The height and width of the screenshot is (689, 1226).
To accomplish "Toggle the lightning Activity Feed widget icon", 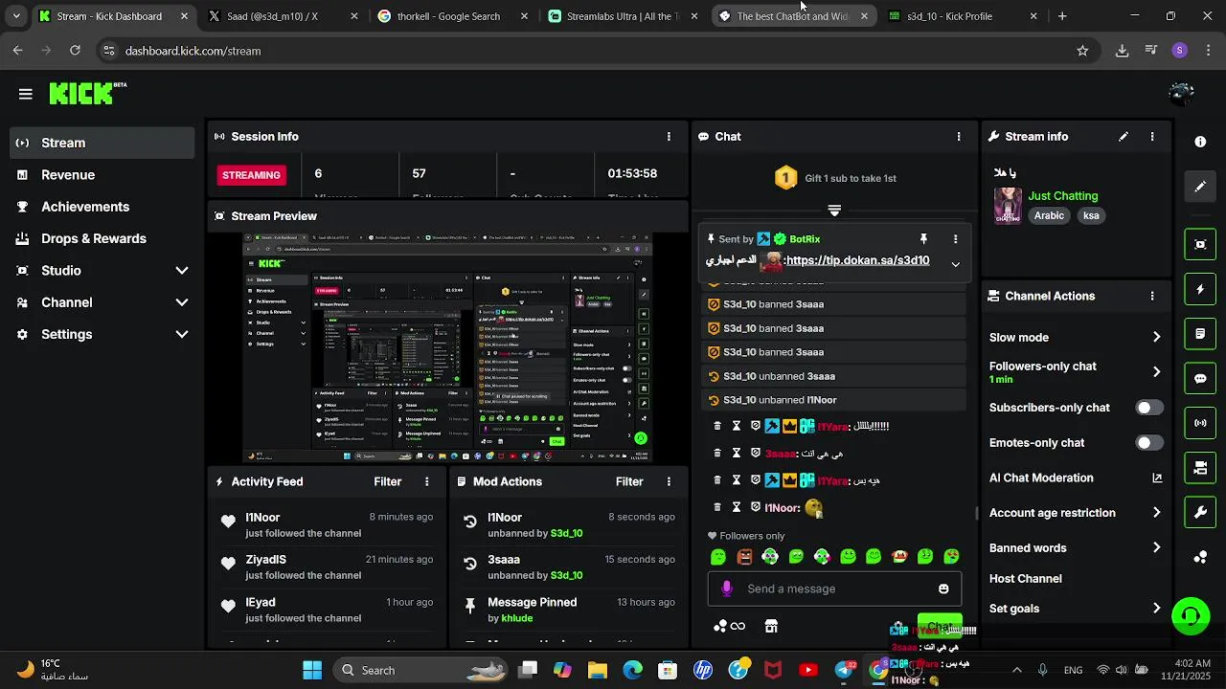I will (x=1200, y=289).
